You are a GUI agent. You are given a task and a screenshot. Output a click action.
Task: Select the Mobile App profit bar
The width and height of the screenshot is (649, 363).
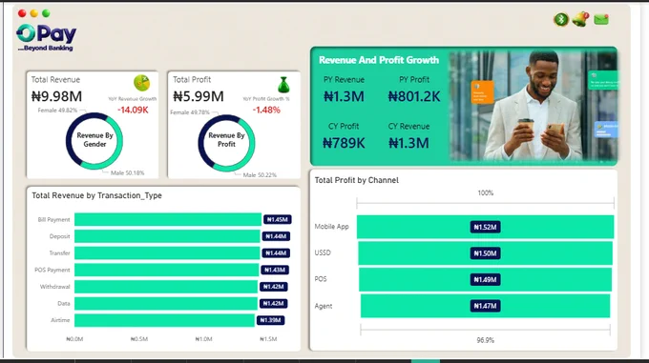point(485,227)
